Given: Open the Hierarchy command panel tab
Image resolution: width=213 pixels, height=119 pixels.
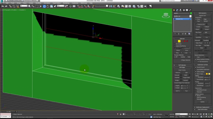Looking at the screenshot, I should click(x=180, y=10).
